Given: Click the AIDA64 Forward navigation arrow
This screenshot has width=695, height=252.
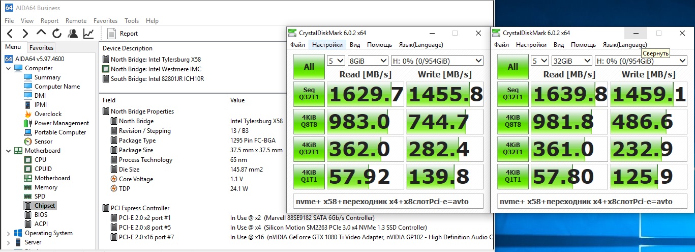Looking at the screenshot, I should [x=25, y=34].
